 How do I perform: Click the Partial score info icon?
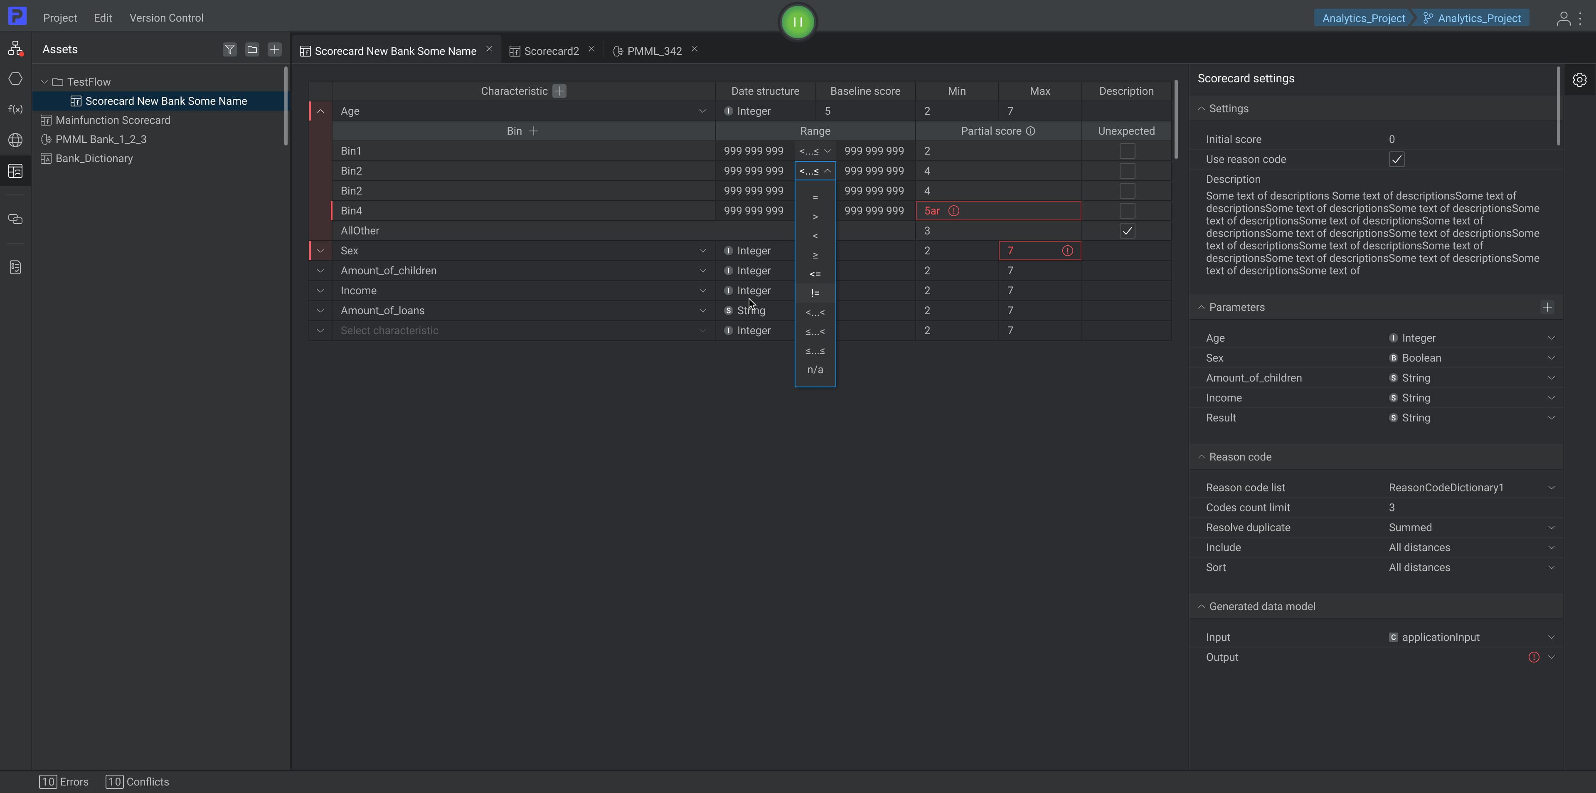[1030, 131]
